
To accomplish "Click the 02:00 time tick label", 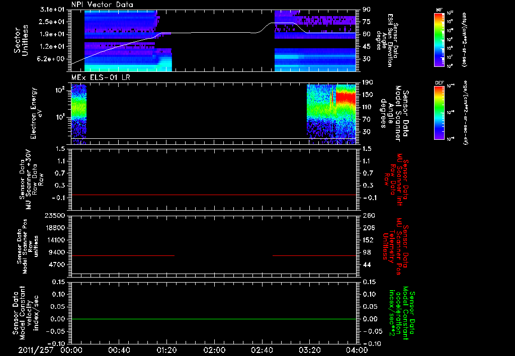I will 214,350.
